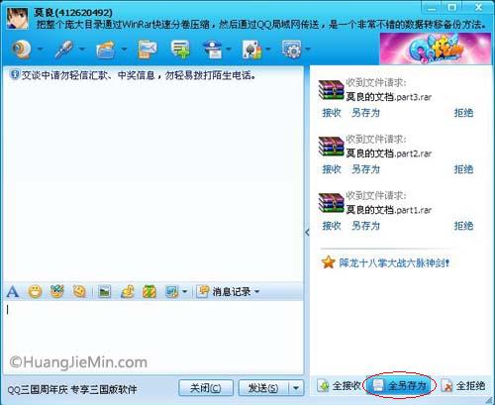Open dropdown arrow next to webcam icon

tap(41, 50)
